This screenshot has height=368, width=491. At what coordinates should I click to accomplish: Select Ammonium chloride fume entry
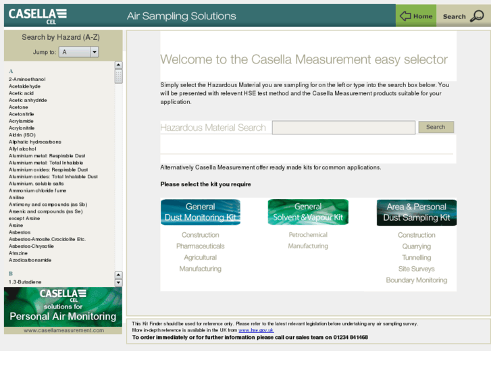(x=37, y=190)
